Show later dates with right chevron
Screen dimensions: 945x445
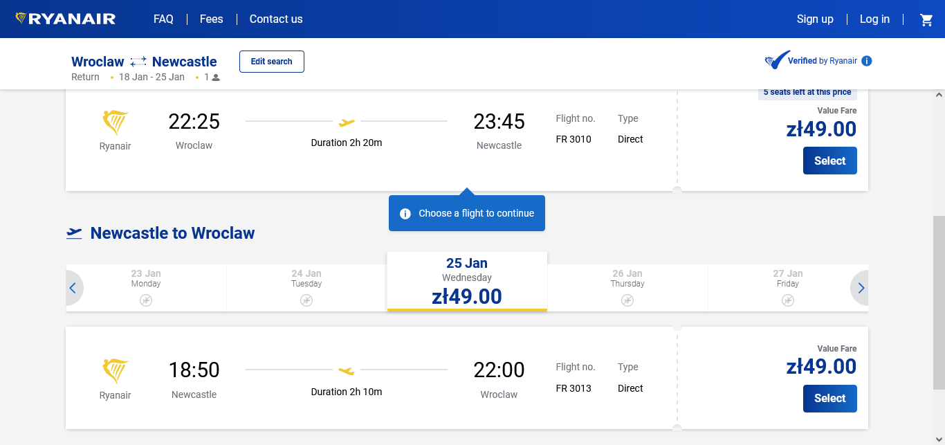click(x=861, y=288)
